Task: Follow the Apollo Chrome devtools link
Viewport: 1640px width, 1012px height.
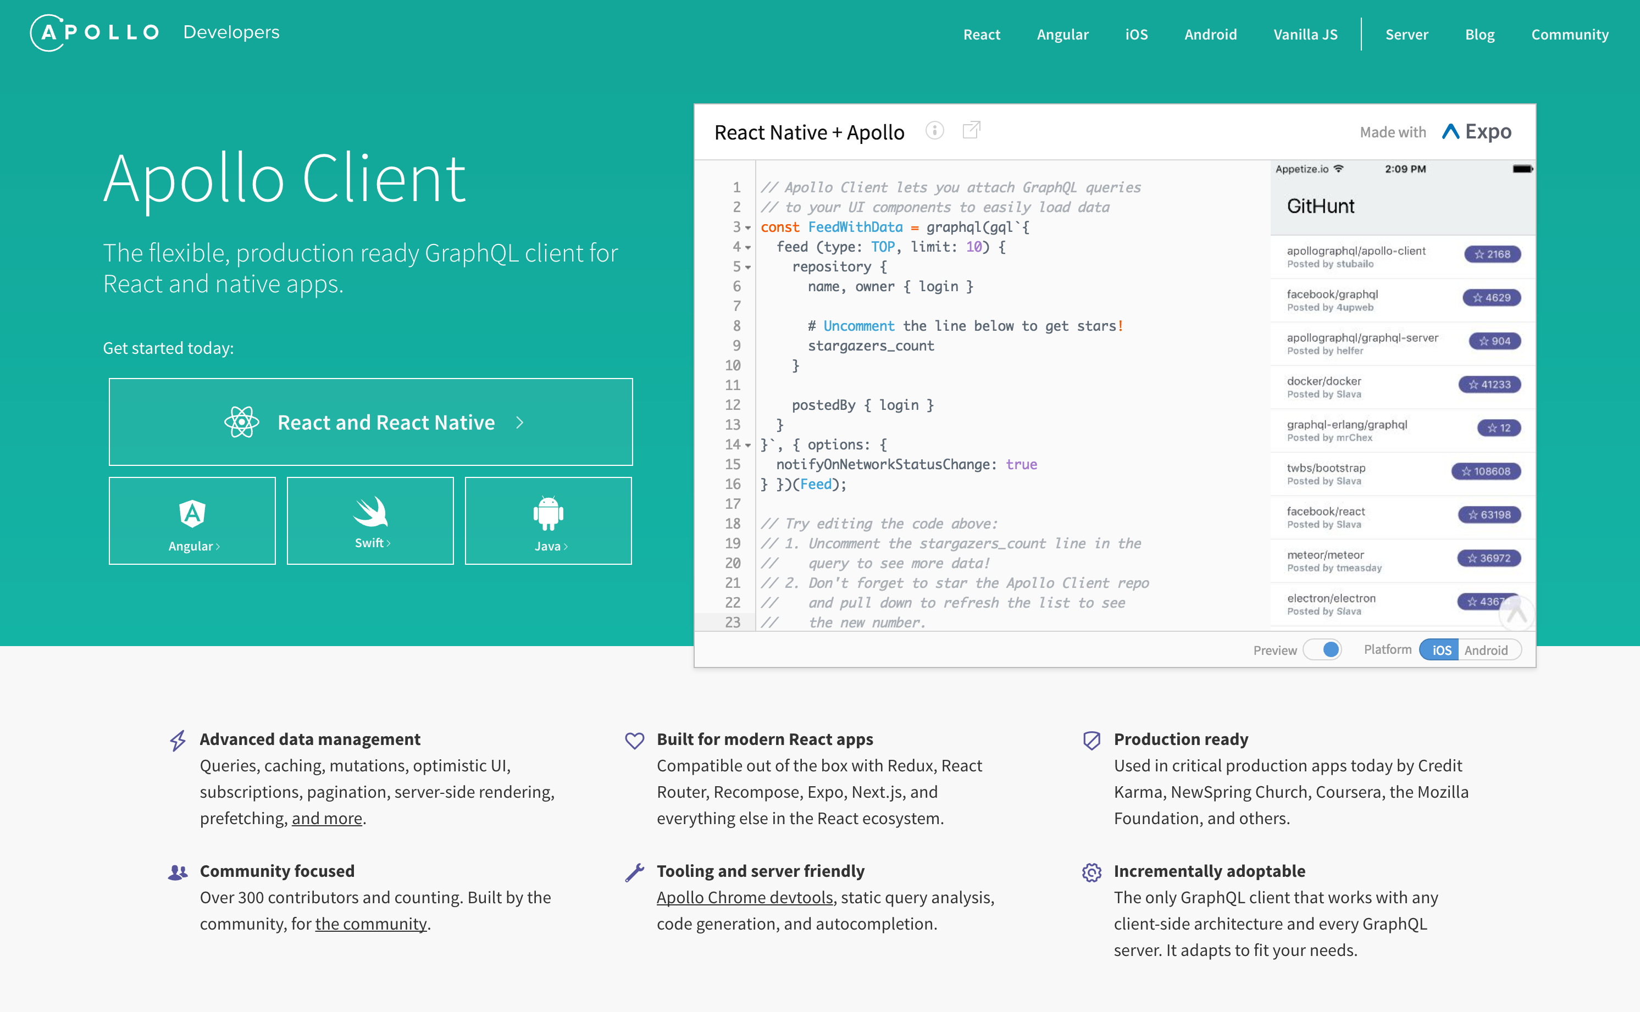Action: [x=744, y=898]
